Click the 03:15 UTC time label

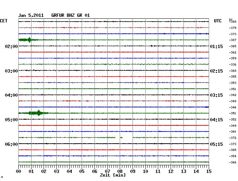216,95
